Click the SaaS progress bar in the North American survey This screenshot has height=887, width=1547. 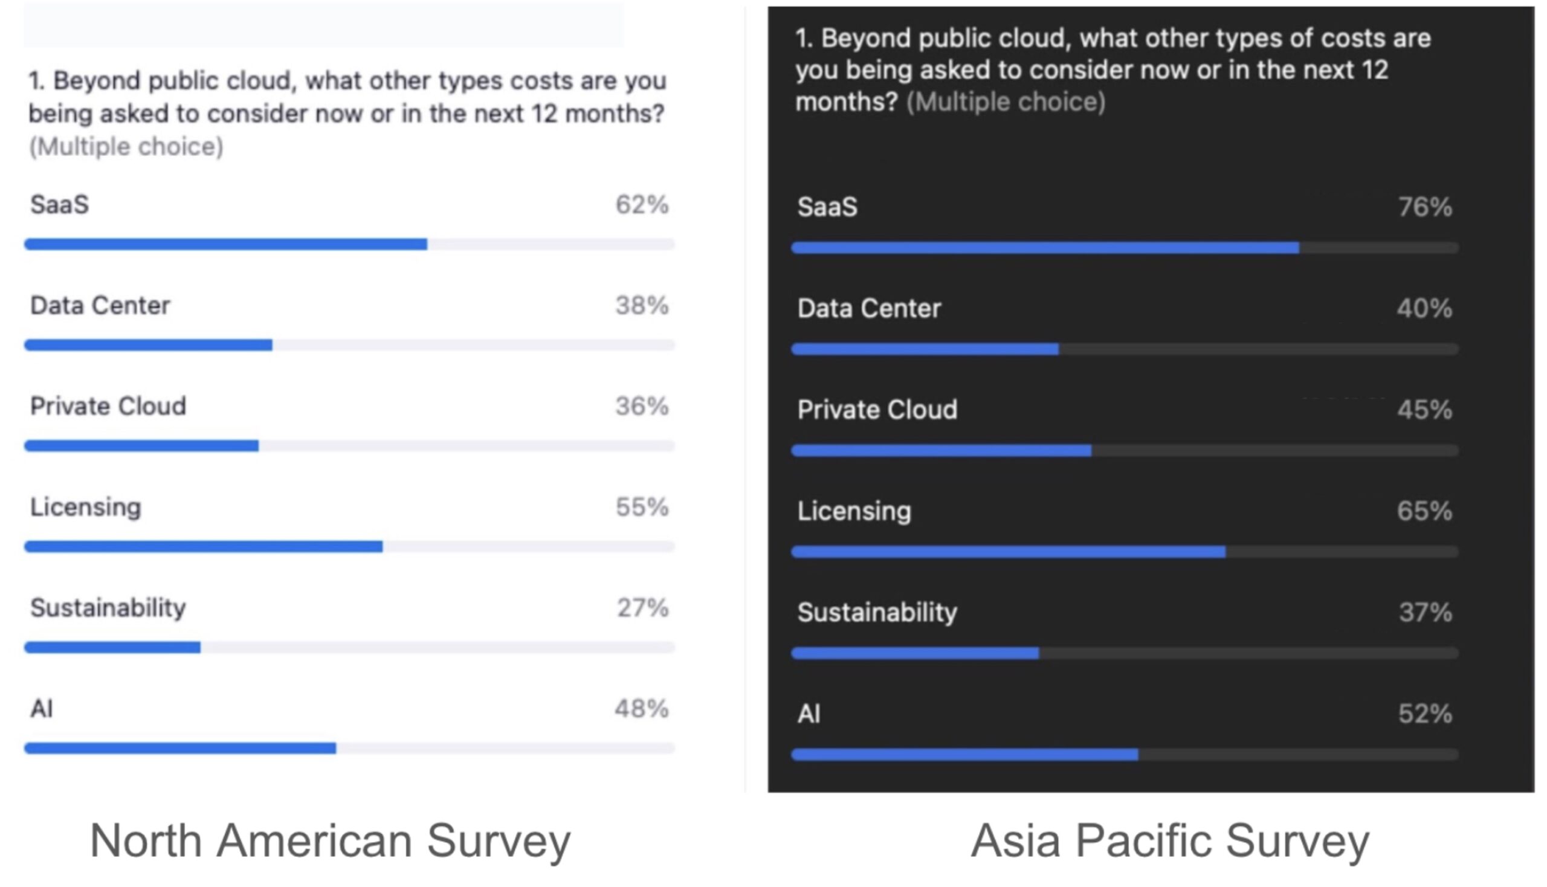349,244
